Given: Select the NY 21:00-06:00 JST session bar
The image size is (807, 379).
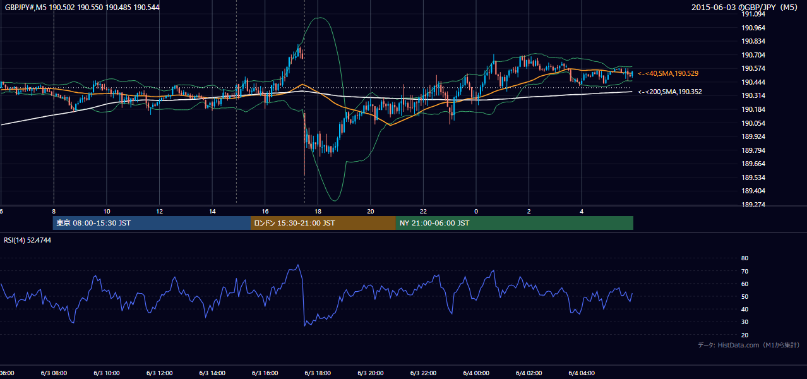Looking at the screenshot, I should click(x=515, y=223).
